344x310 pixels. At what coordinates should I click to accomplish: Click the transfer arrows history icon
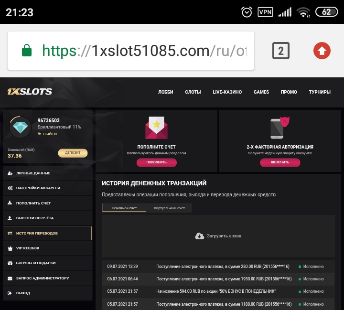tap(10, 233)
